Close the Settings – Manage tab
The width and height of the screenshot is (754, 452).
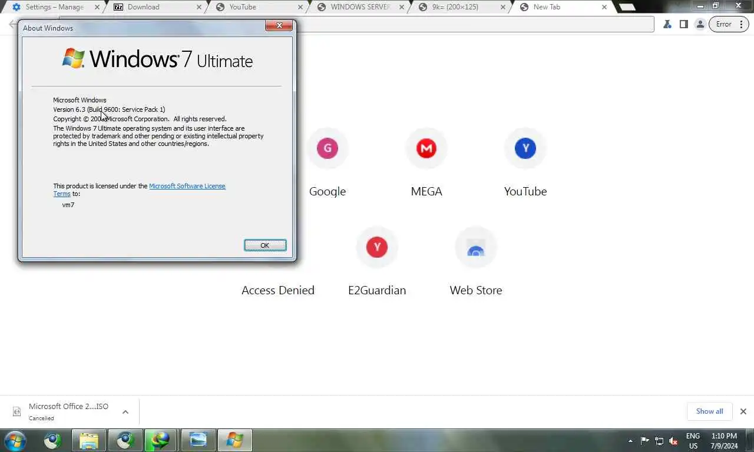(x=97, y=7)
